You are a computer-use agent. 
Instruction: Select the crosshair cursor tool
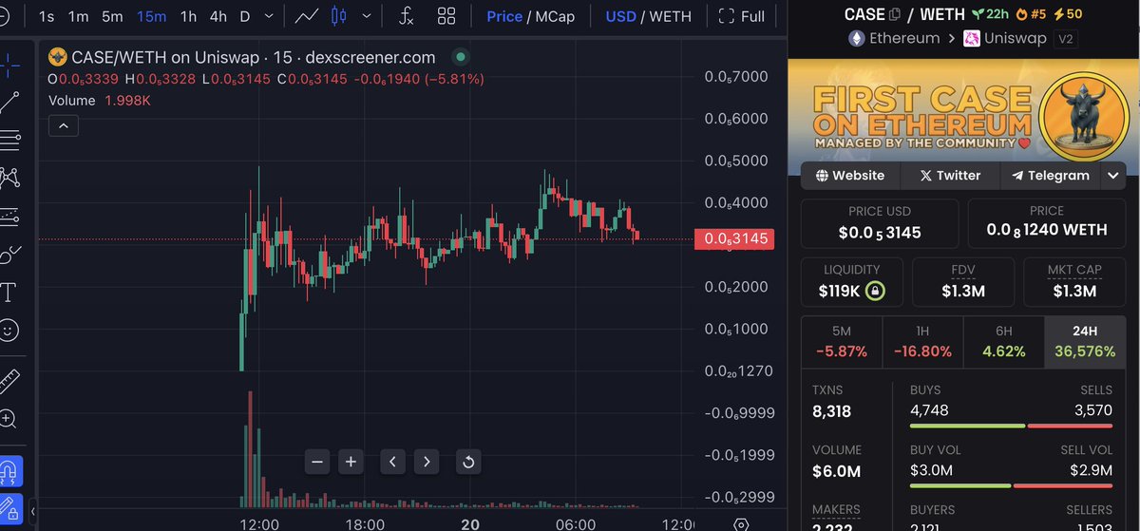[x=9, y=65]
